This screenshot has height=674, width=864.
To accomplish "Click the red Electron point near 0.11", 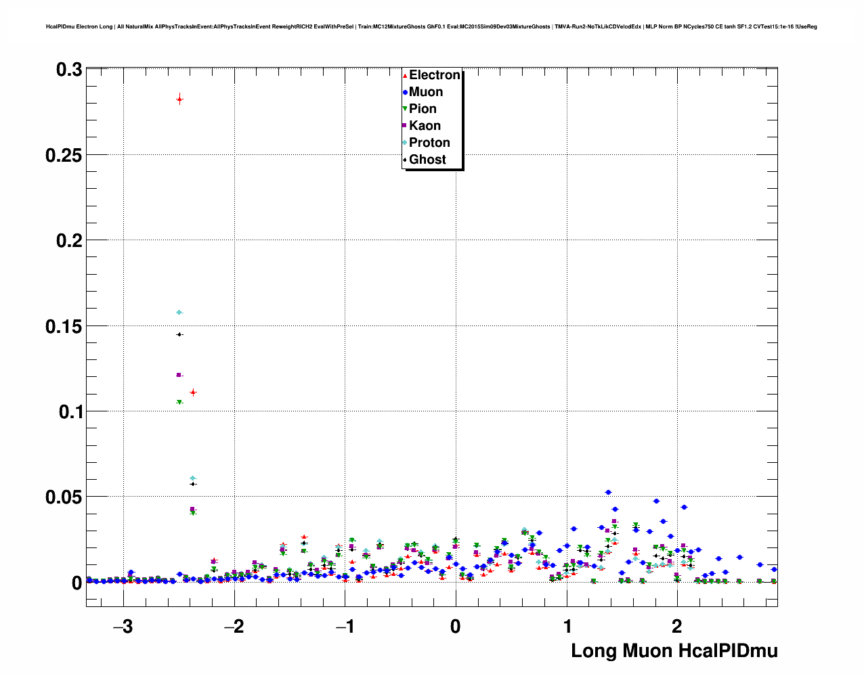I will coord(193,392).
